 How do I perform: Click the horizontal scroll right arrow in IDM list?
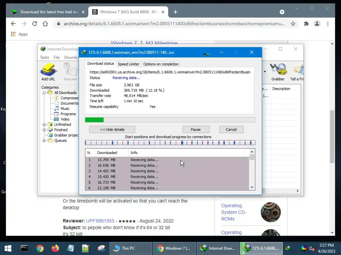point(297,191)
